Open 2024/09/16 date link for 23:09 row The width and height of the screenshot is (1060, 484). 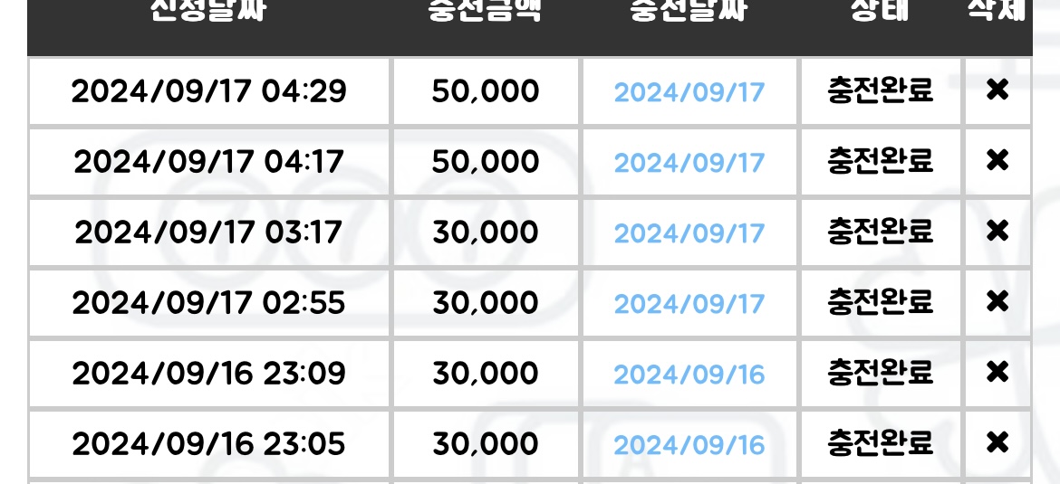click(x=689, y=375)
